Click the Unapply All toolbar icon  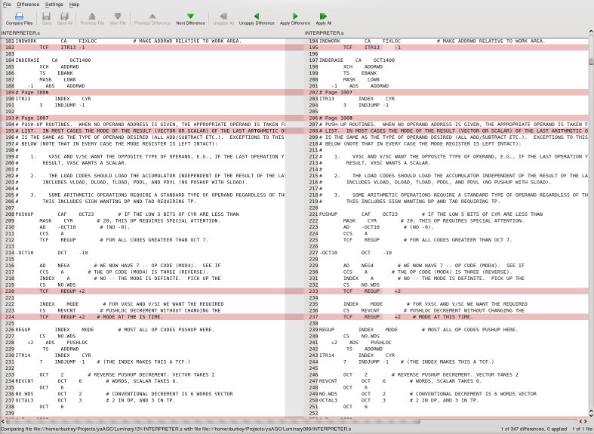click(x=223, y=18)
